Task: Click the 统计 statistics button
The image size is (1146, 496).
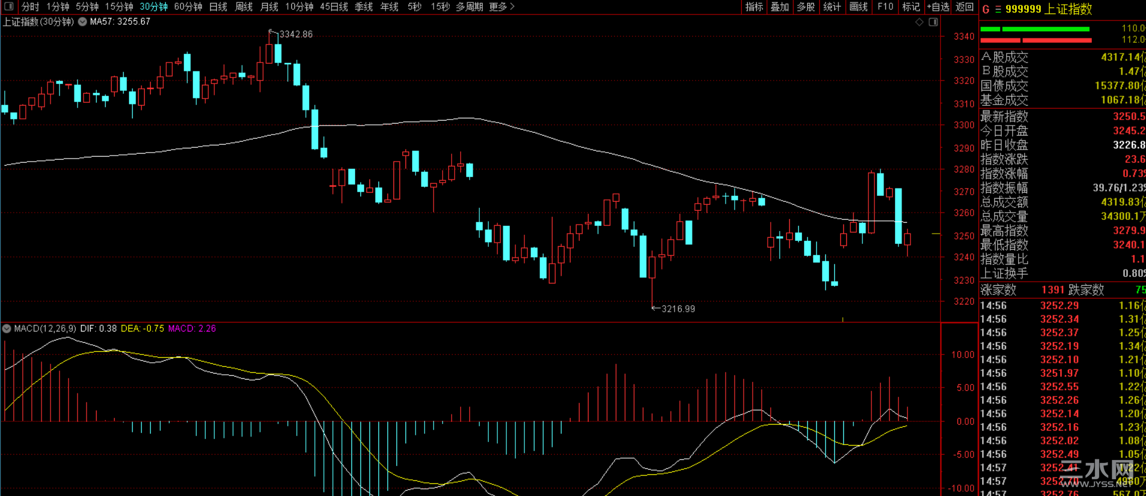Action: (x=832, y=7)
